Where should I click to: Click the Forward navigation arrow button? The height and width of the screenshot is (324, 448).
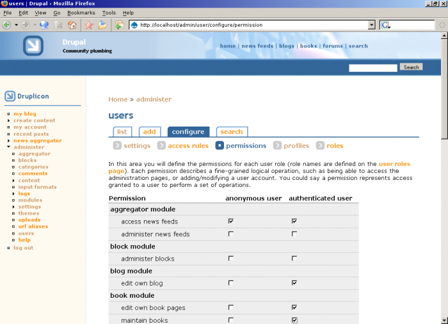(26, 25)
